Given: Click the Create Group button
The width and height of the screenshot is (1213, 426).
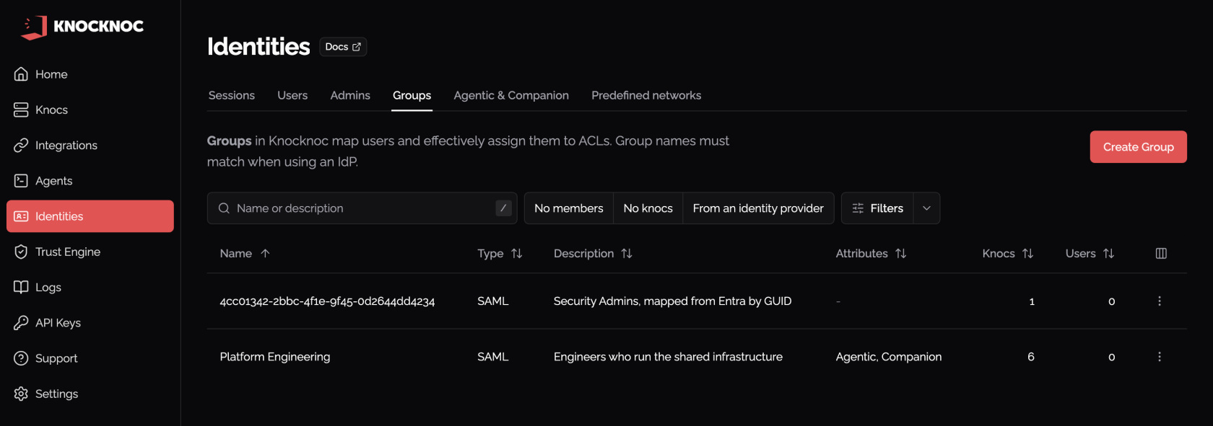Looking at the screenshot, I should (1138, 147).
